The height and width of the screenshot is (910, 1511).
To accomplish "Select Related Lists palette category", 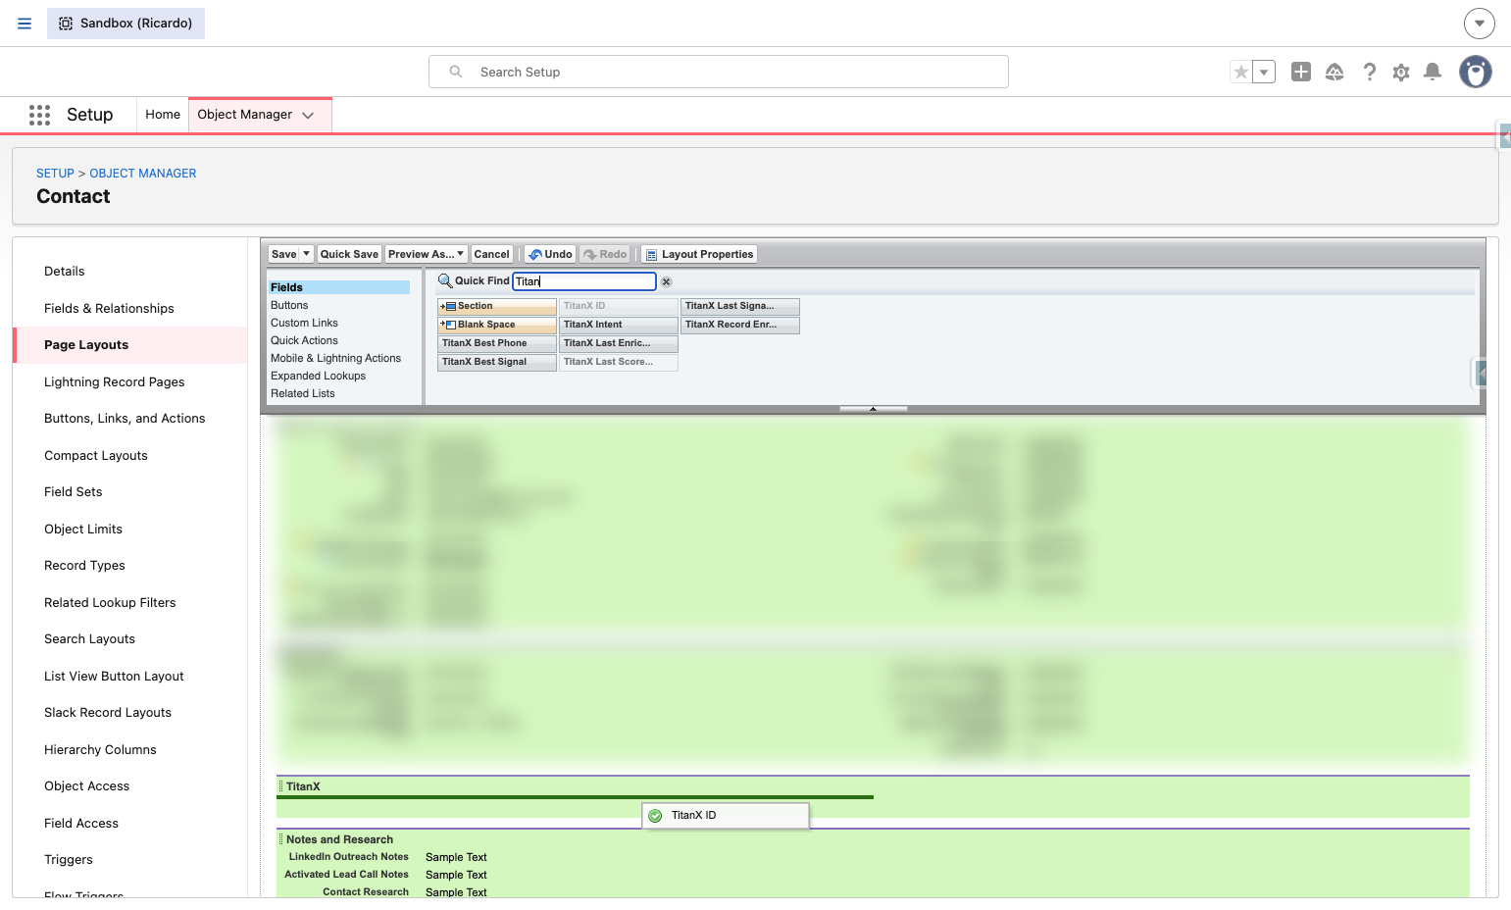I will pos(303,393).
